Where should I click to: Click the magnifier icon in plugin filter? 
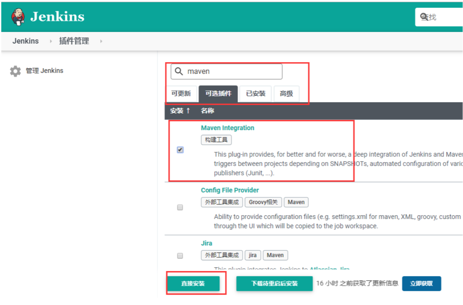pyautogui.click(x=179, y=71)
